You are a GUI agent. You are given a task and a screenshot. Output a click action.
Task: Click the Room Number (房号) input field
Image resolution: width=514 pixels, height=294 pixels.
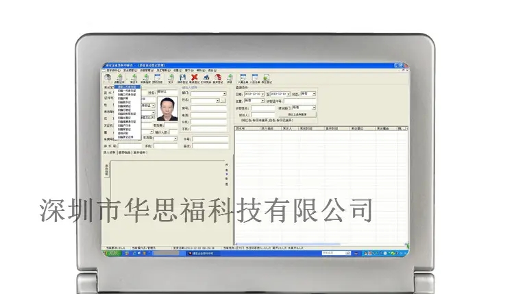point(208,108)
